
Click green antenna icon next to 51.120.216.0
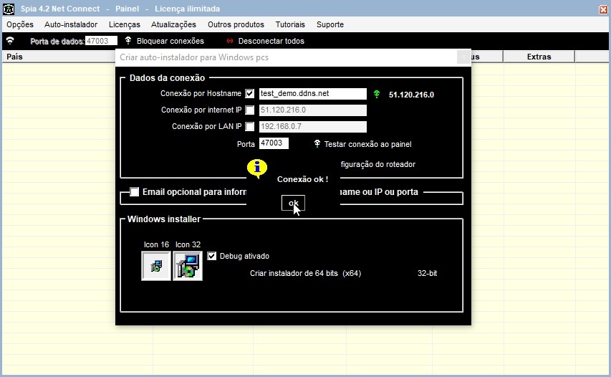point(377,94)
